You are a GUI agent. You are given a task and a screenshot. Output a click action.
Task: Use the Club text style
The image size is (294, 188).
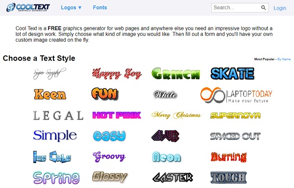(x=166, y=136)
